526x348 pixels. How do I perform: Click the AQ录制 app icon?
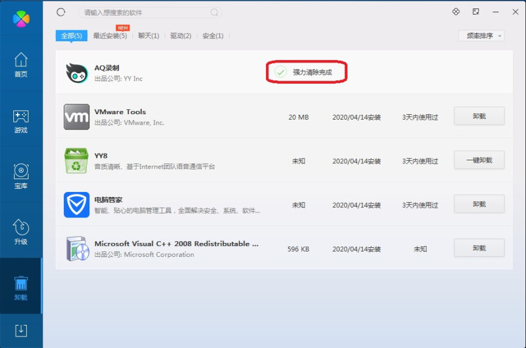coord(77,73)
